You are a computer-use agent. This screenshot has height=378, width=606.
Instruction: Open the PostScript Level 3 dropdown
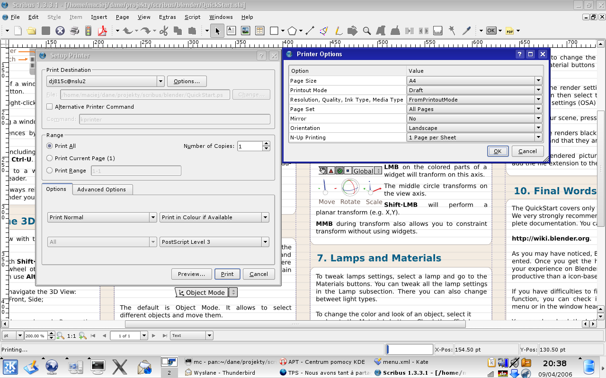pos(214,242)
